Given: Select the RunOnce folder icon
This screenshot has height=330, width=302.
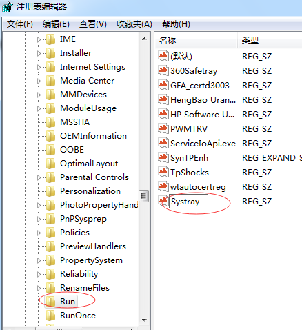Looking at the screenshot, I should coord(50,315).
